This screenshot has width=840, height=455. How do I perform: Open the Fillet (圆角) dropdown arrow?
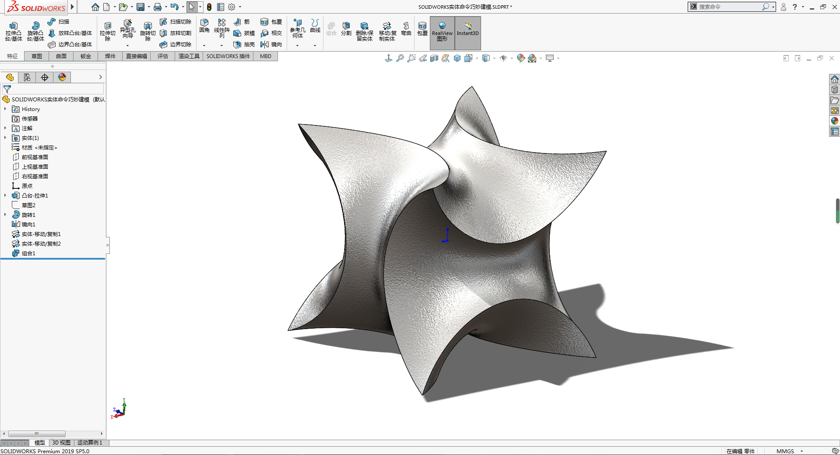coord(204,45)
